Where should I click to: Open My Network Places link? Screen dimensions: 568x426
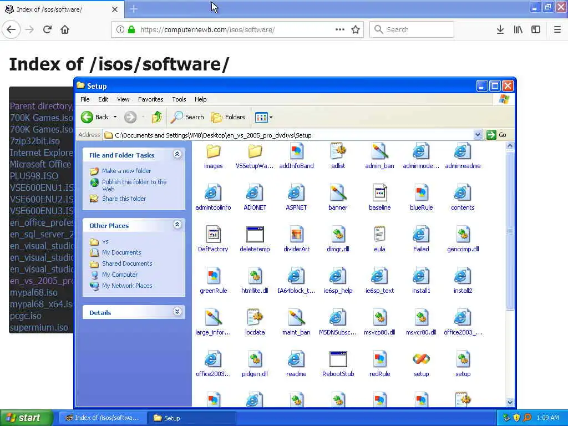point(127,286)
